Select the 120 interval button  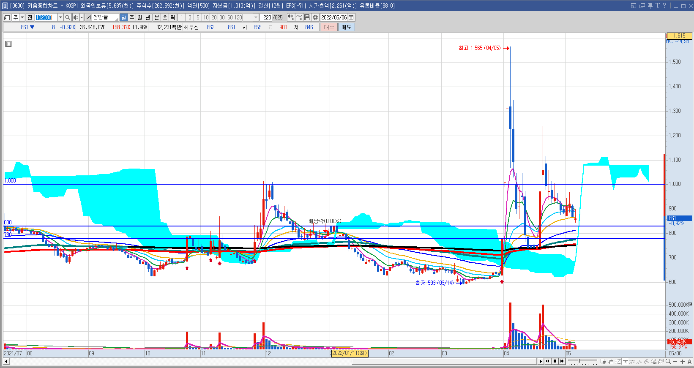(x=238, y=17)
